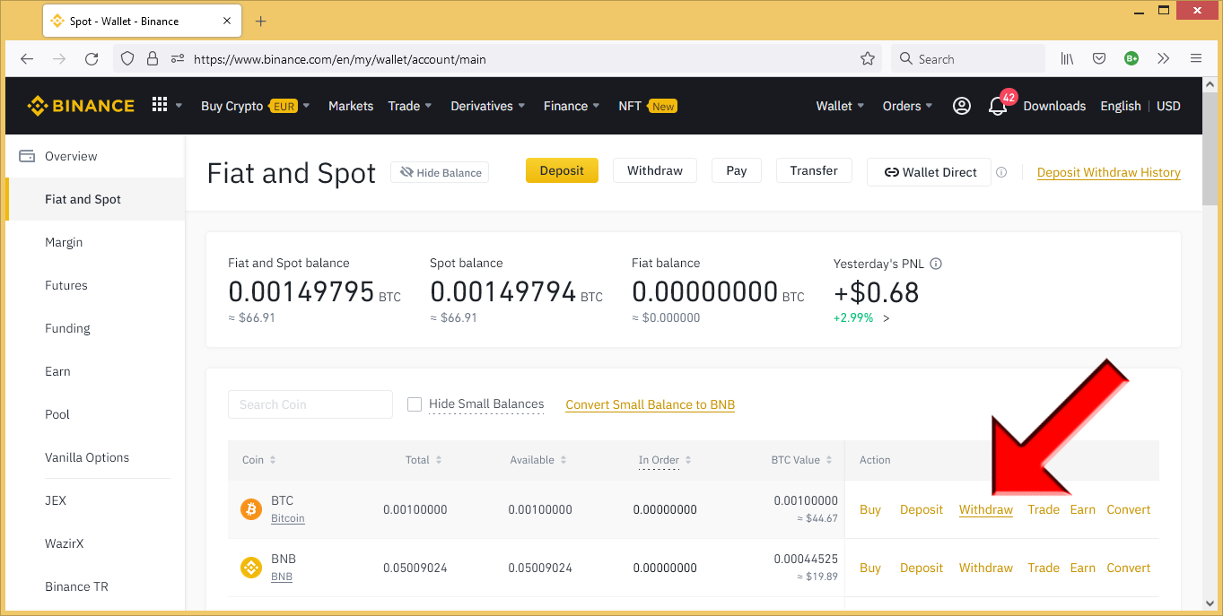Open the Binance home logo
Image resolution: width=1223 pixels, height=616 pixels.
coord(81,105)
